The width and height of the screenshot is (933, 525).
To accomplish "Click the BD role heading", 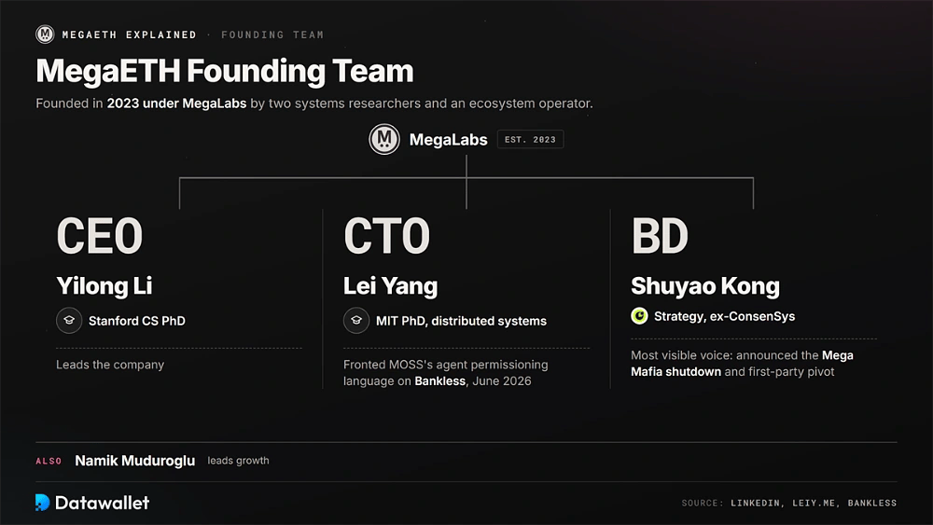I will pos(660,236).
